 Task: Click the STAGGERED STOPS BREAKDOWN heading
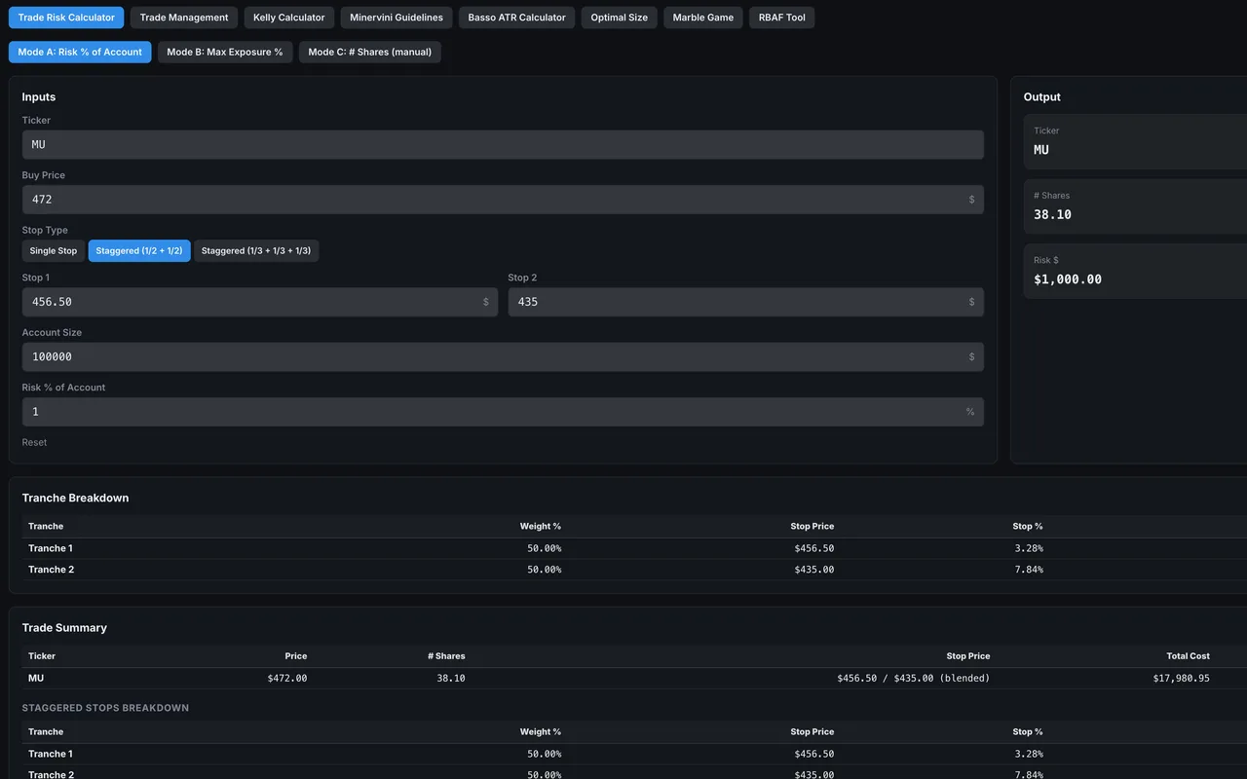105,708
